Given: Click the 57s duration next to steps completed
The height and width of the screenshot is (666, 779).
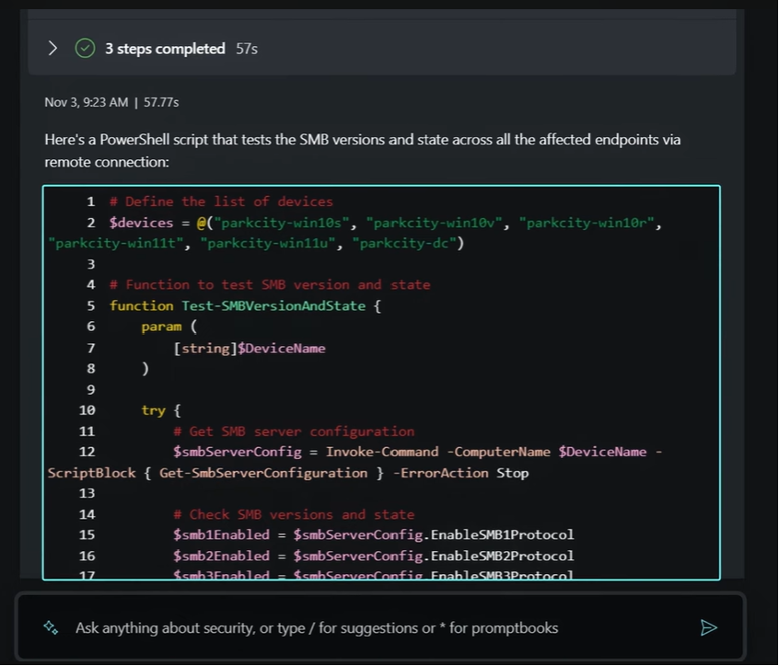Looking at the screenshot, I should [x=247, y=49].
